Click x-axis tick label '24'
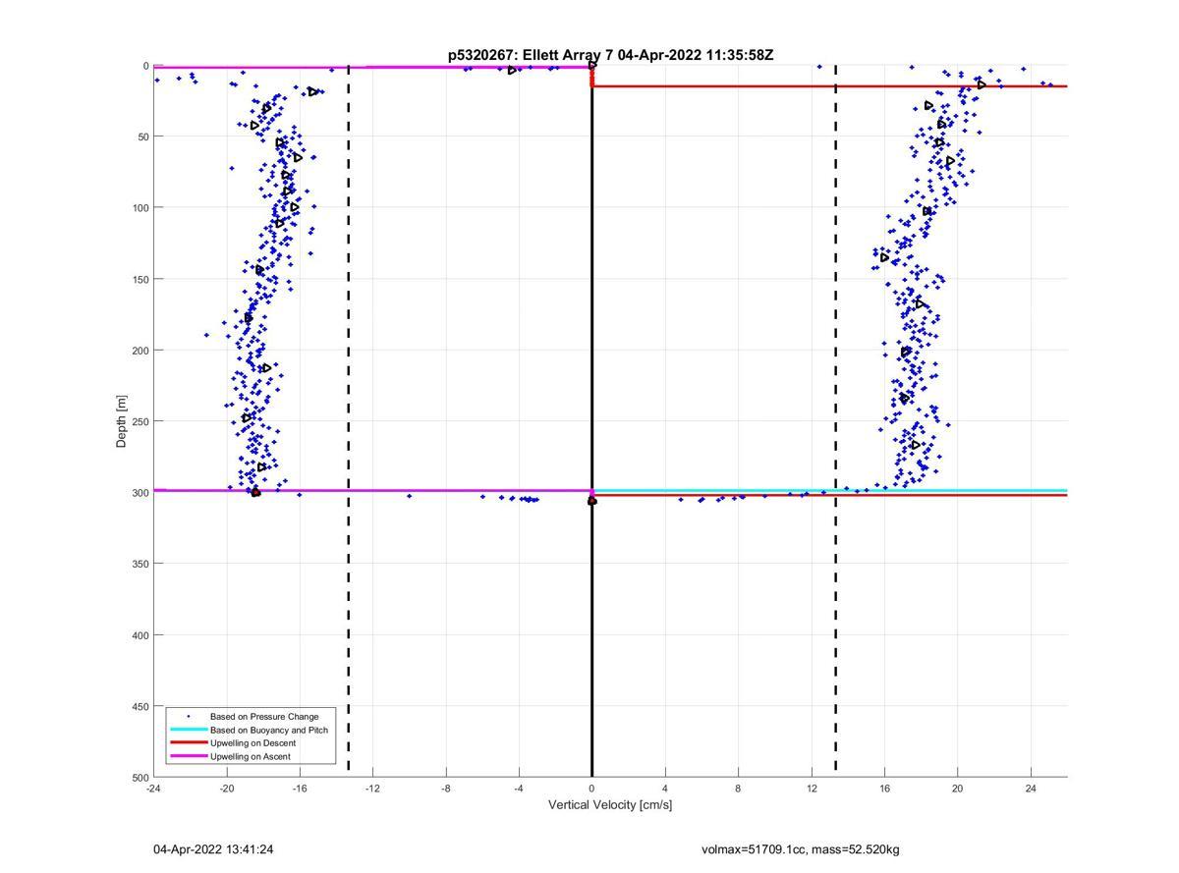Screen dimensions: 1179x873 (1031, 789)
